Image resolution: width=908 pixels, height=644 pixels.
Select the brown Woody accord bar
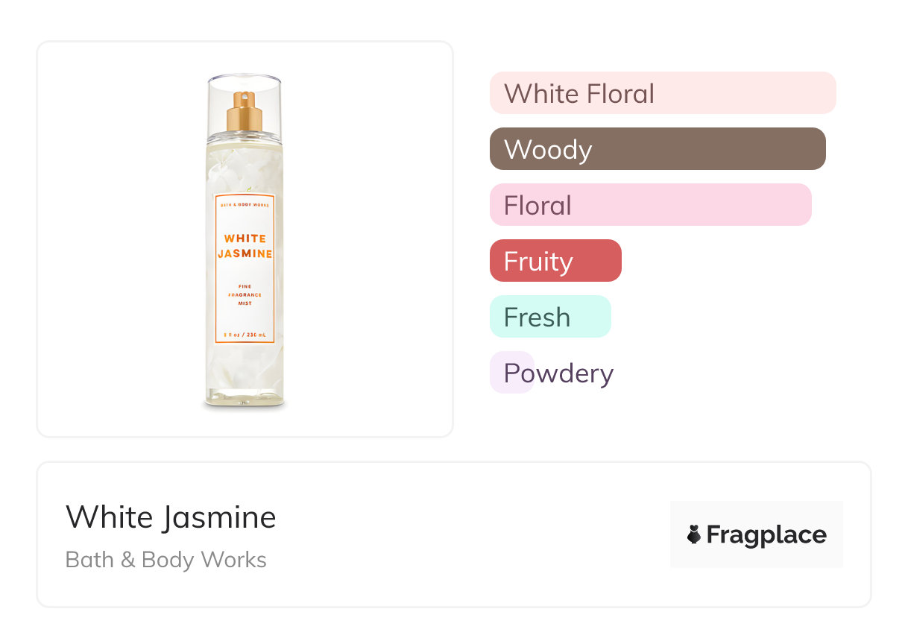tap(657, 149)
